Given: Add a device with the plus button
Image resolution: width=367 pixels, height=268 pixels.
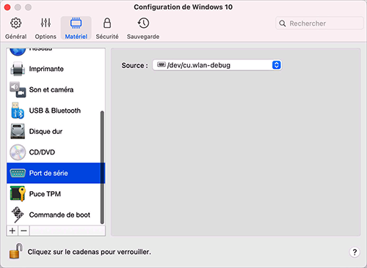Looking at the screenshot, I should pos(12,231).
